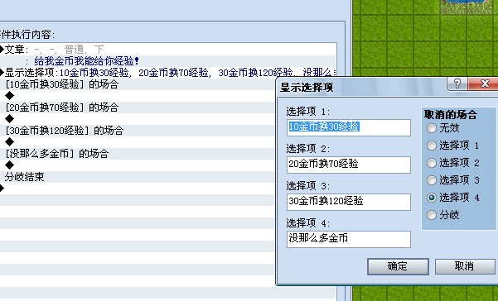Click the 取消 button
The width and height of the screenshot is (498, 301).
click(464, 266)
